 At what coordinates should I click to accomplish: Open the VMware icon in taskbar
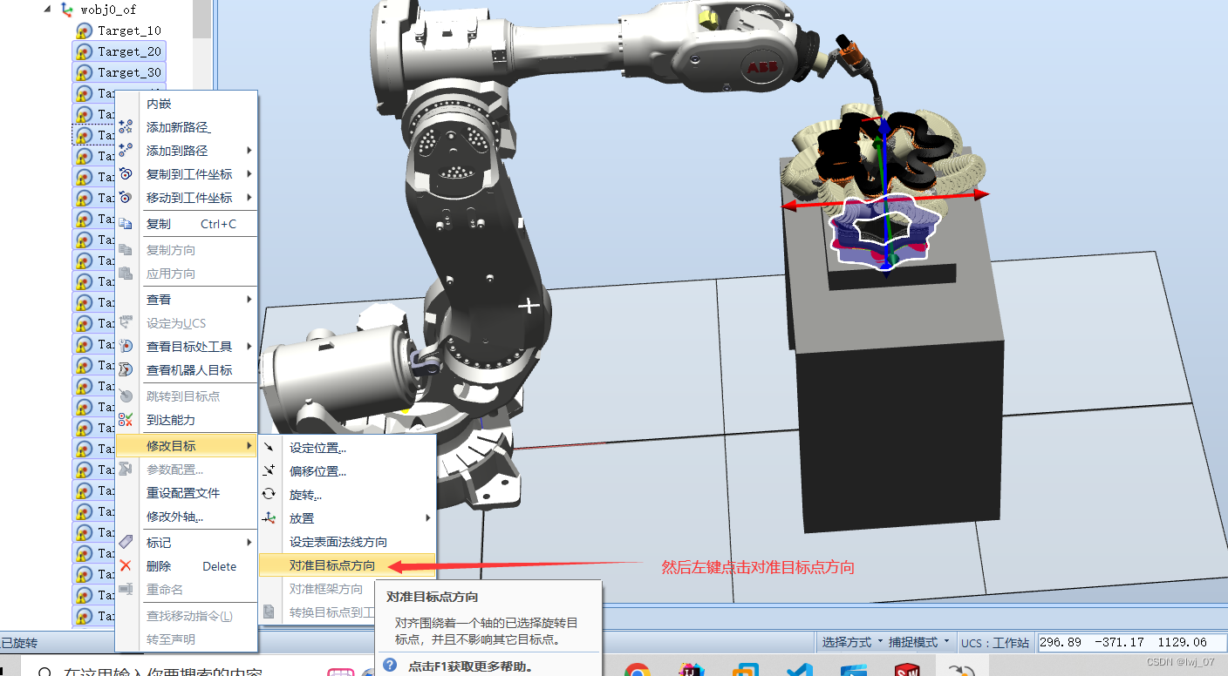point(745,671)
